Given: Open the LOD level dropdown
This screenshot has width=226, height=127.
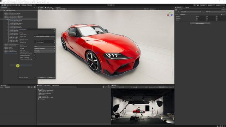Looking at the screenshot, I should (x=44, y=50).
